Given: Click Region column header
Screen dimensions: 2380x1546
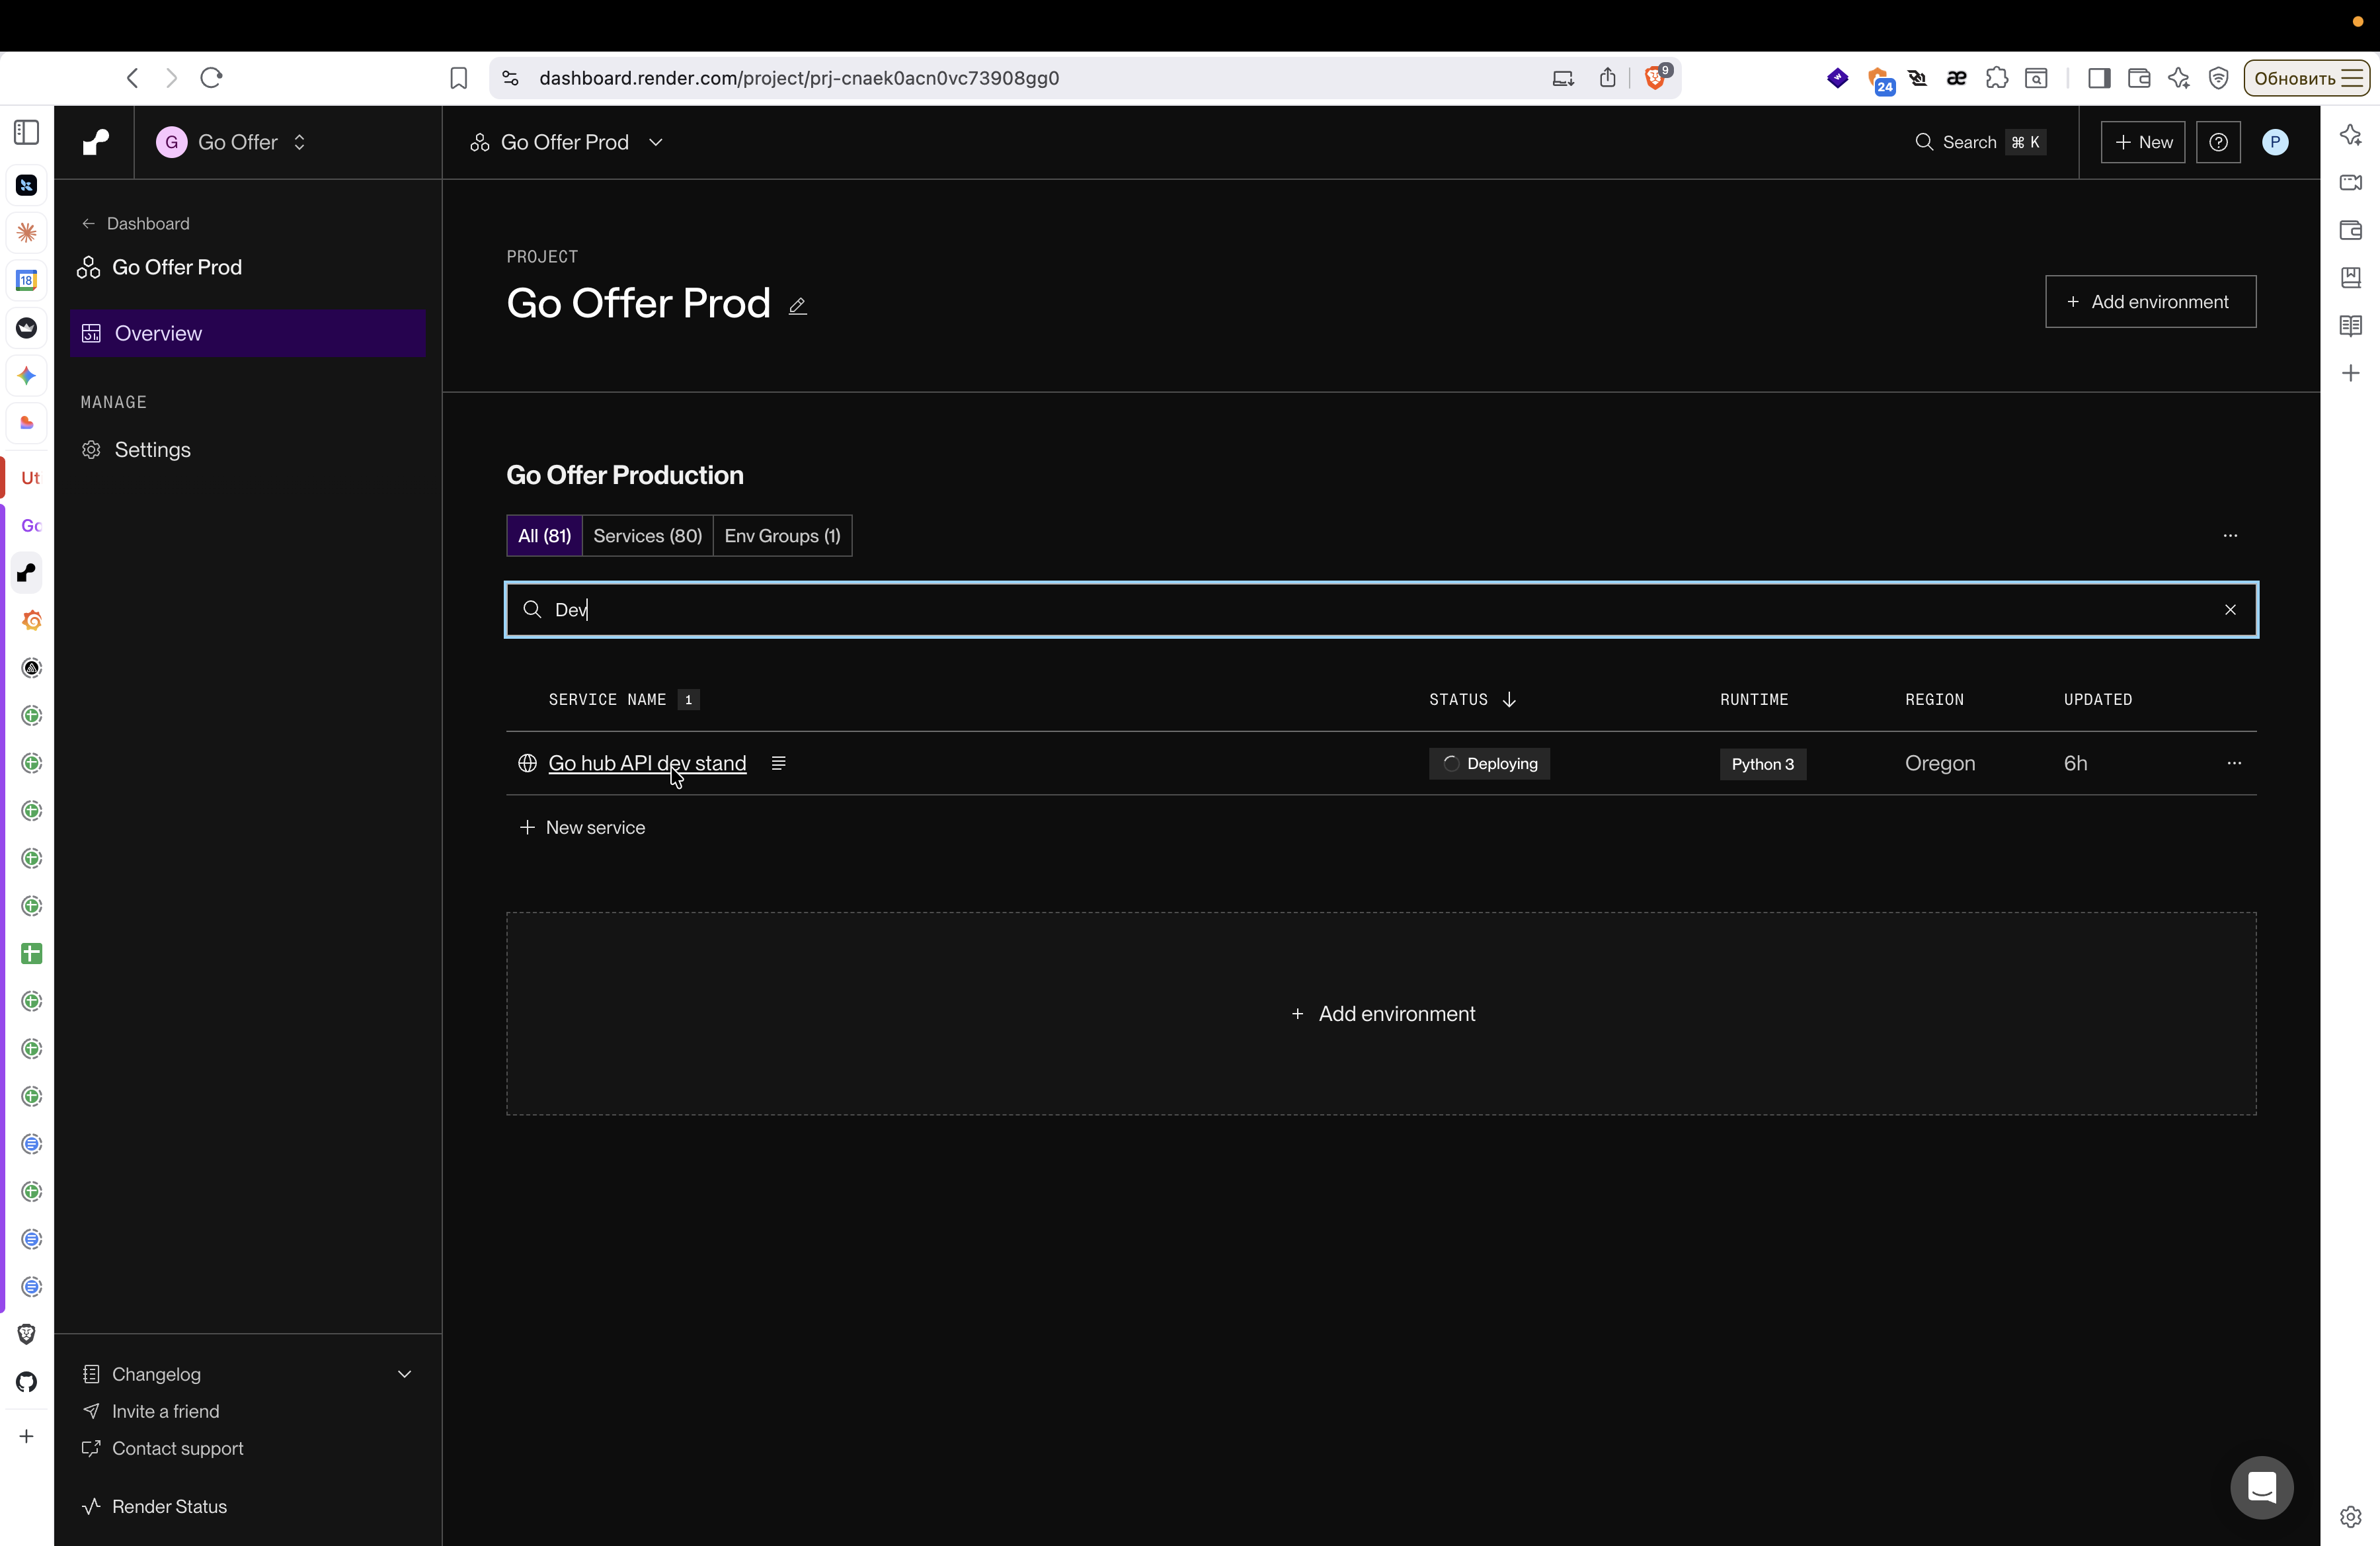Looking at the screenshot, I should click(1934, 699).
